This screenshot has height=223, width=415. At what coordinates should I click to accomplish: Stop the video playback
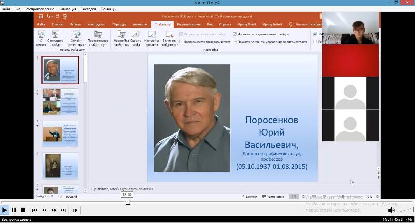point(23,210)
